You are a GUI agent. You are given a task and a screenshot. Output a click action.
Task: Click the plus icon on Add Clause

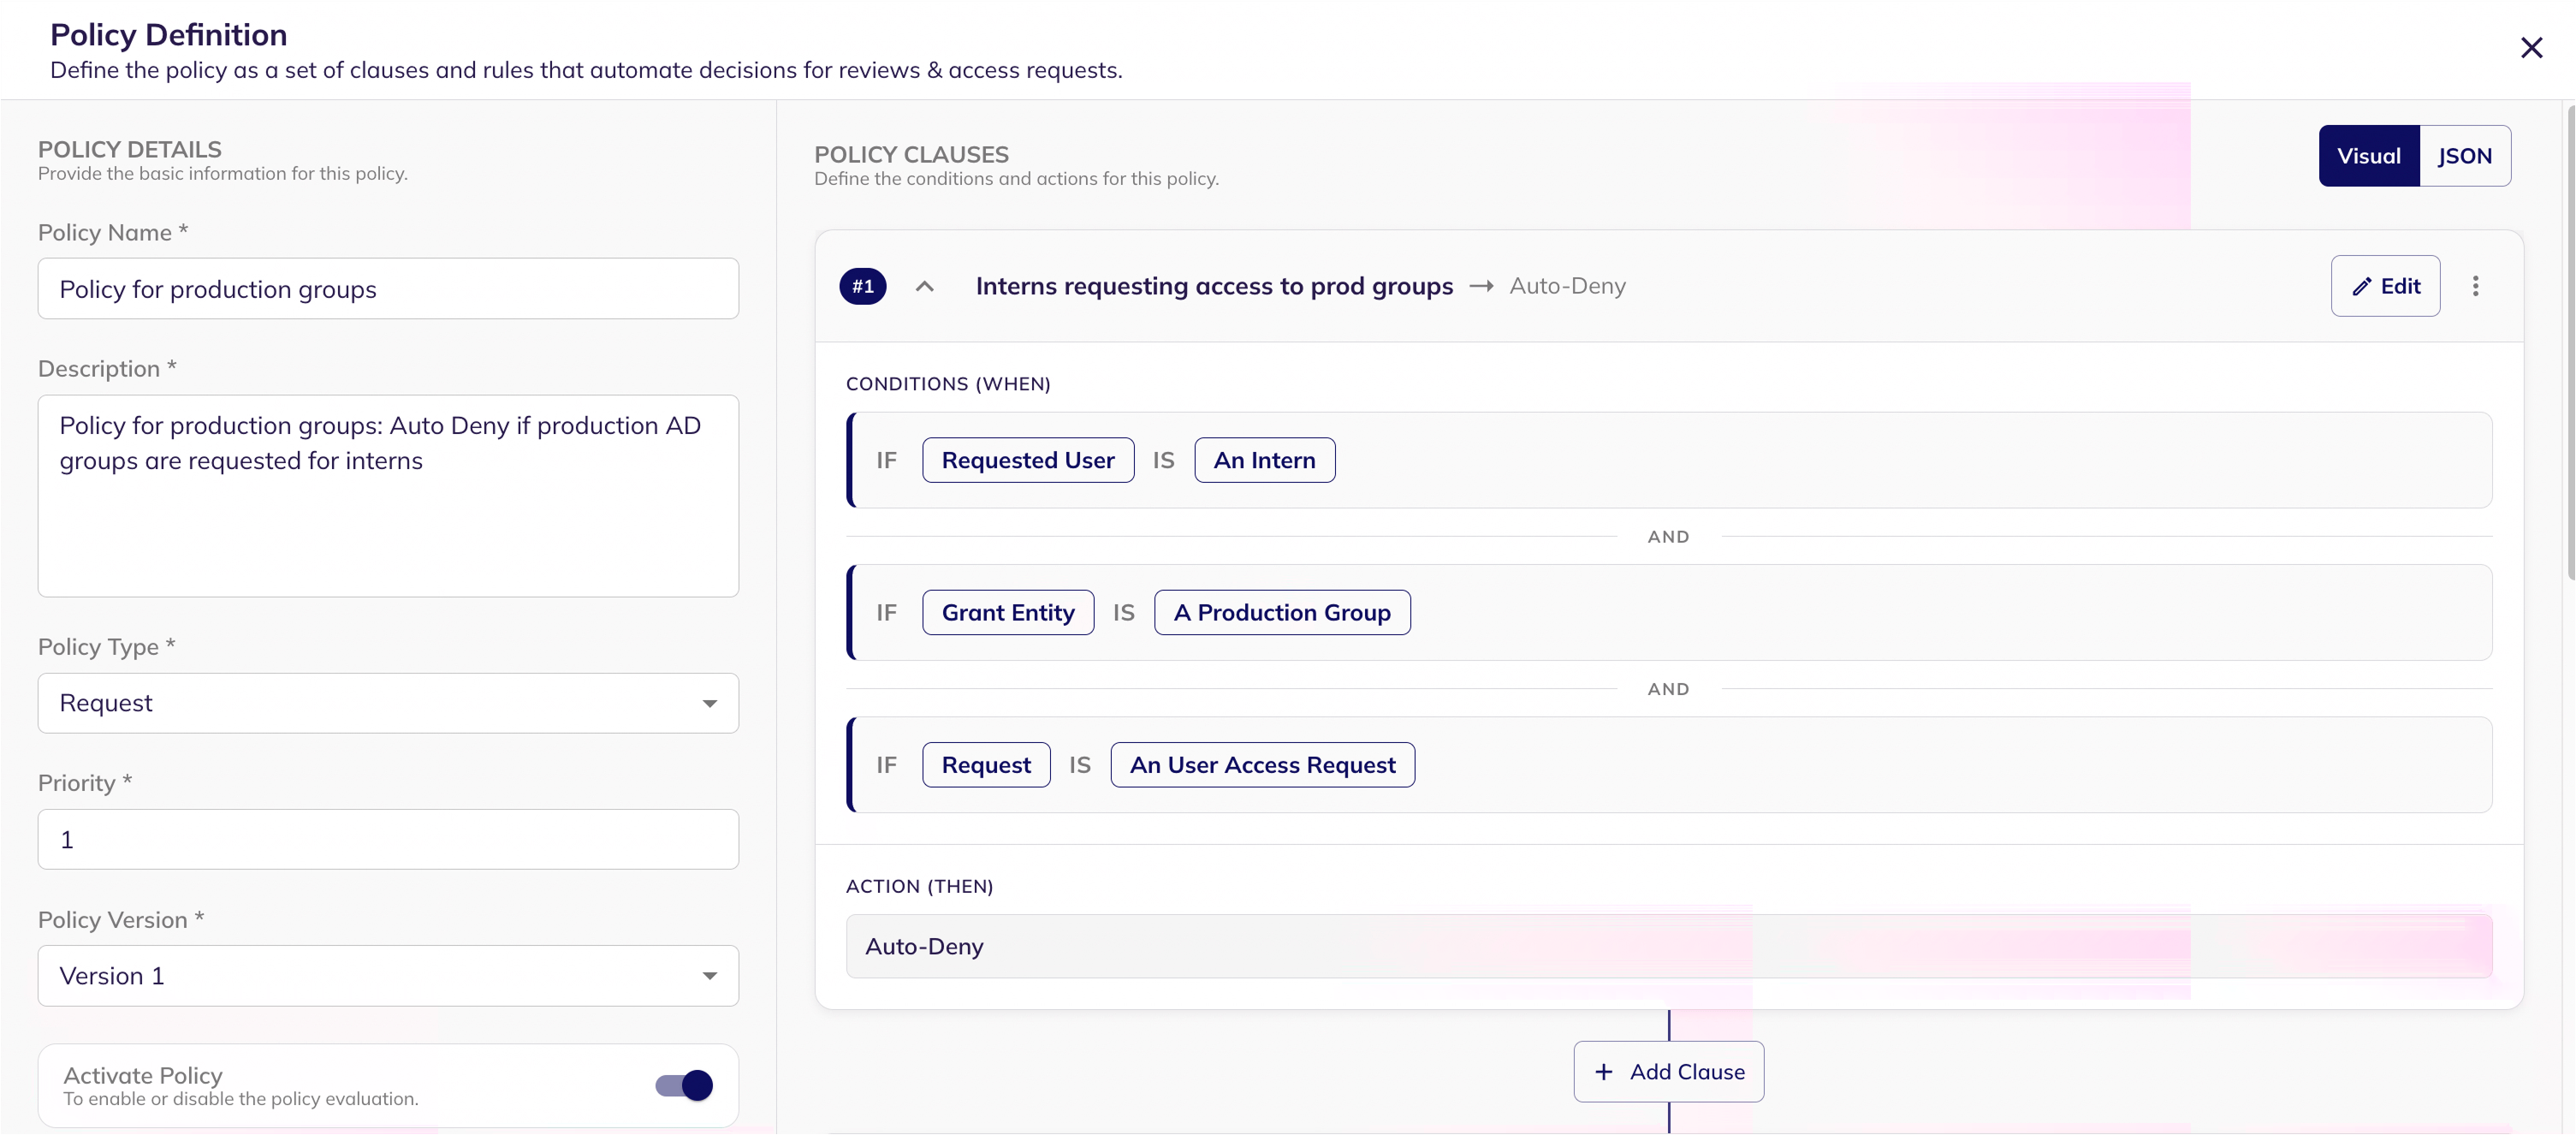(x=1603, y=1072)
